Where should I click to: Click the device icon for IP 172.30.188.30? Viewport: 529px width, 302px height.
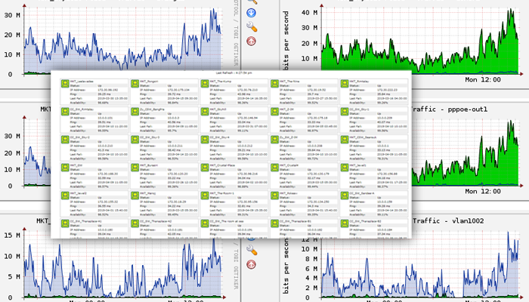tap(65, 168)
